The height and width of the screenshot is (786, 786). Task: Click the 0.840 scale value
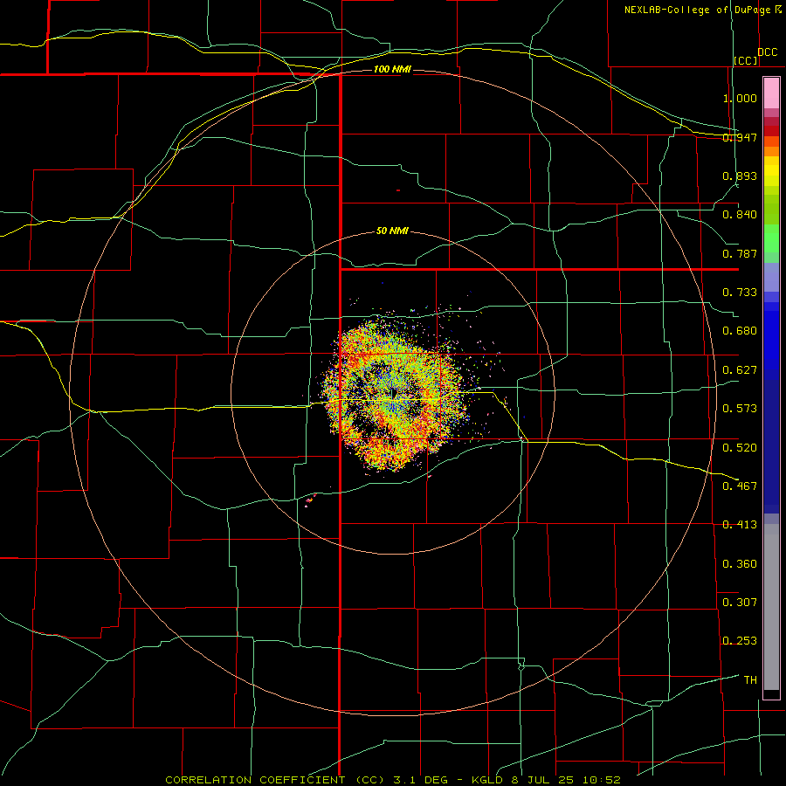pos(740,215)
